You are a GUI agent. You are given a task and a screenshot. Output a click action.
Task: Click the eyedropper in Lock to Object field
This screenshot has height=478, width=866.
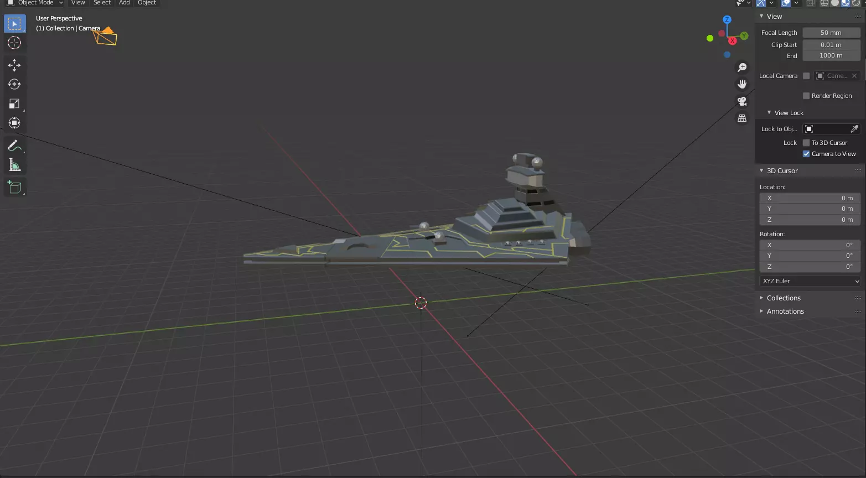[854, 129]
